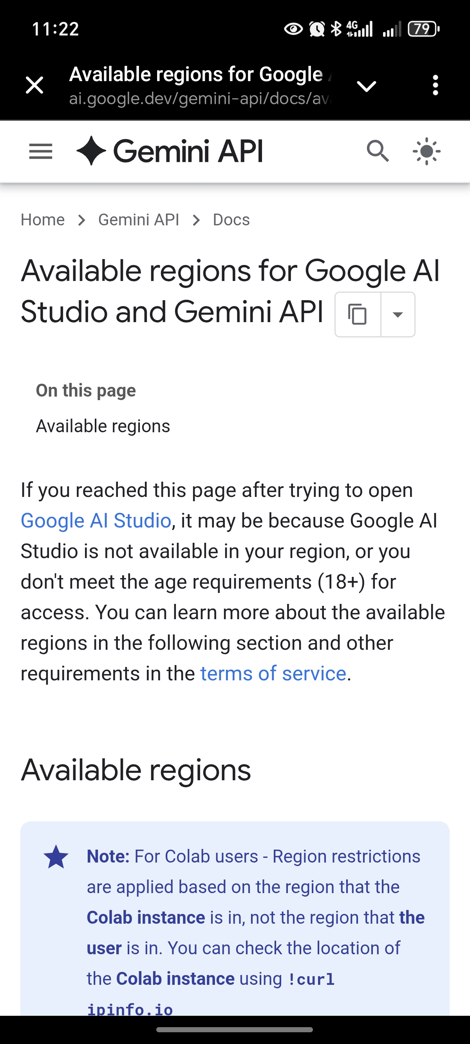Copy the page using the copy icon
The height and width of the screenshot is (1044, 470).
point(357,315)
